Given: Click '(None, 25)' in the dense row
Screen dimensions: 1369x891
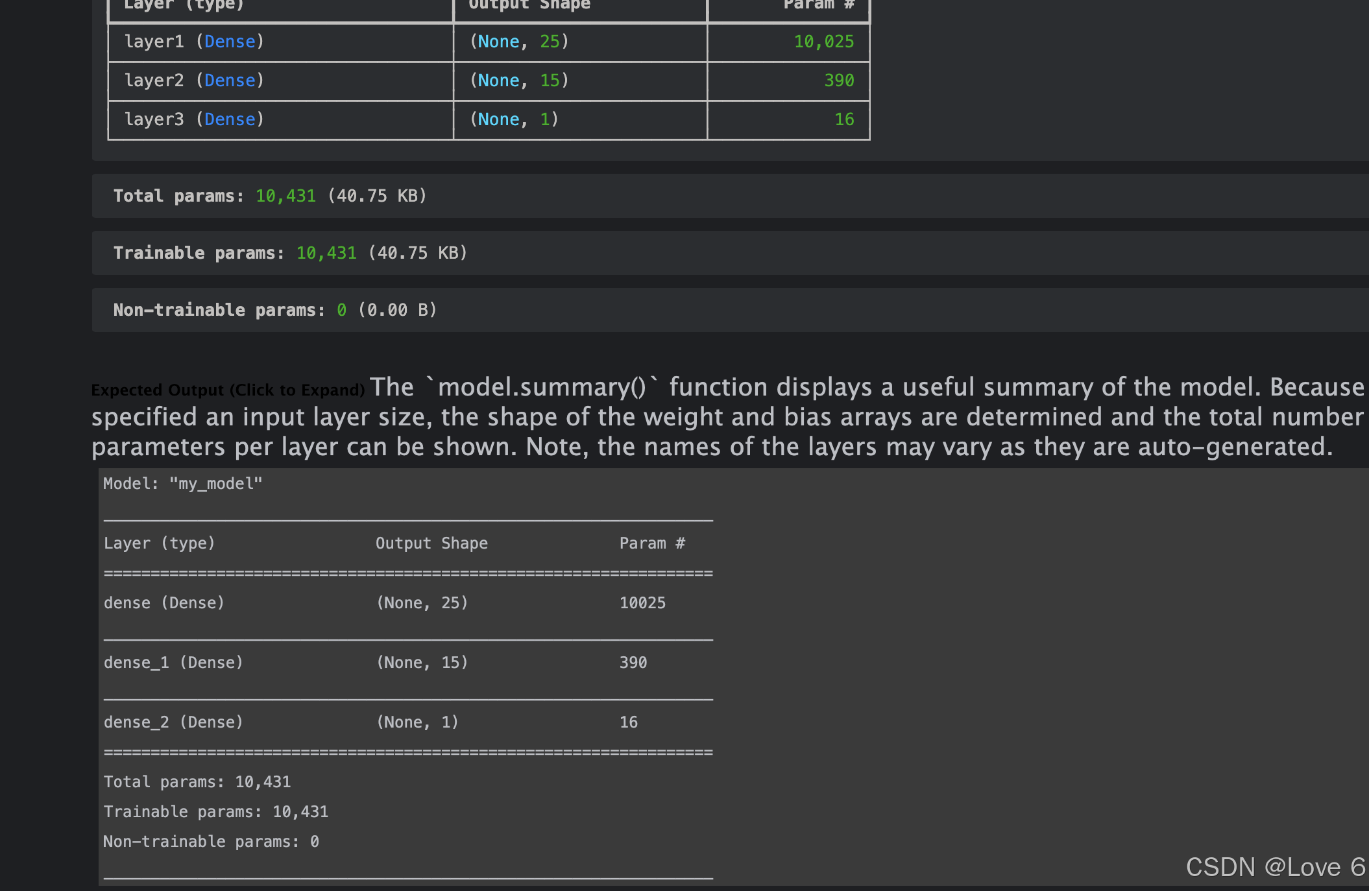Looking at the screenshot, I should tap(422, 603).
